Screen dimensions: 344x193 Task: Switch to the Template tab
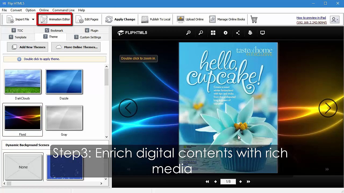tap(18, 37)
